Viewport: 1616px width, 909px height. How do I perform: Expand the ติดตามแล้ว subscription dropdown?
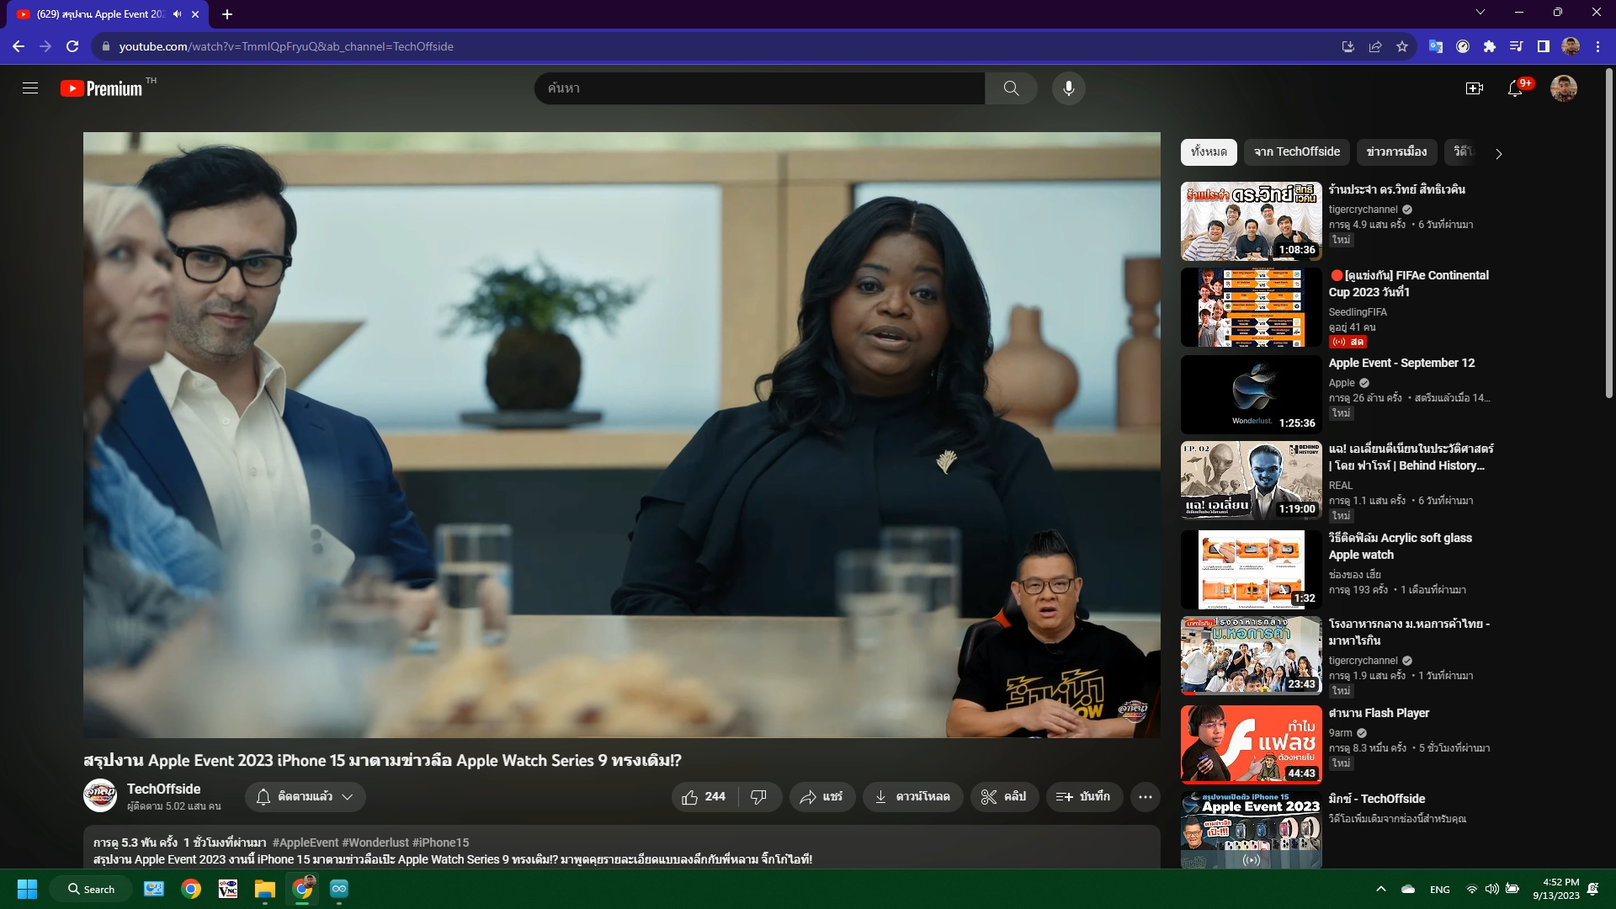pyautogui.click(x=306, y=797)
